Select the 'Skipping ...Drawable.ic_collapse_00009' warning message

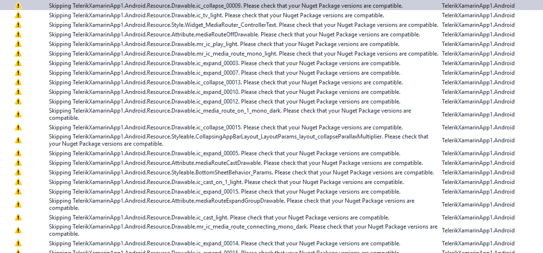click(x=226, y=6)
